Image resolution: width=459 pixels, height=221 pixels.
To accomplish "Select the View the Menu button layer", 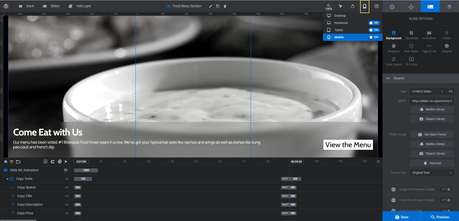I will pos(348,145).
